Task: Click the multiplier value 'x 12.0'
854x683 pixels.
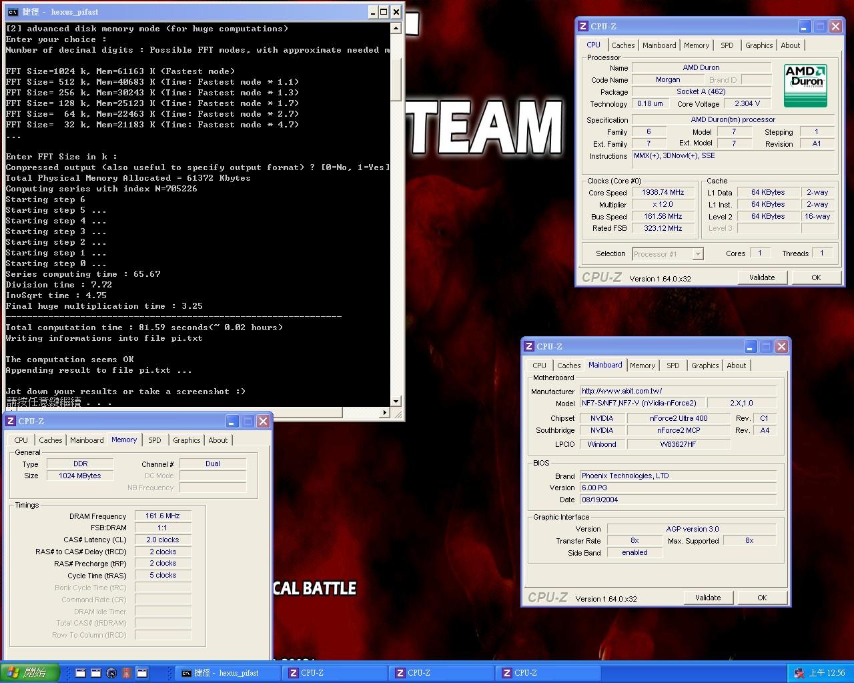Action: pyautogui.click(x=663, y=204)
